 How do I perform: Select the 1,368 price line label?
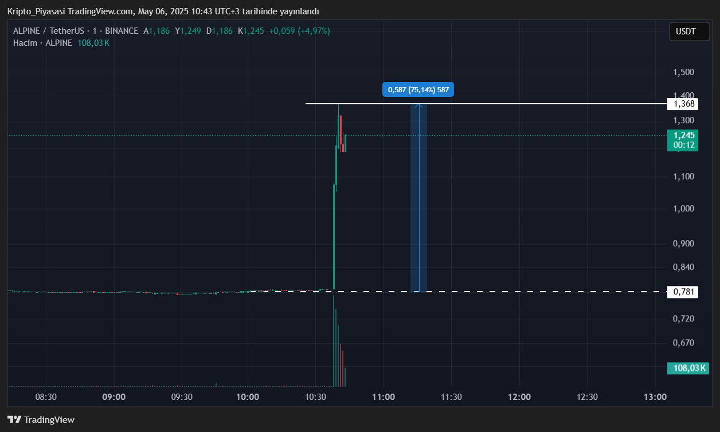click(684, 104)
